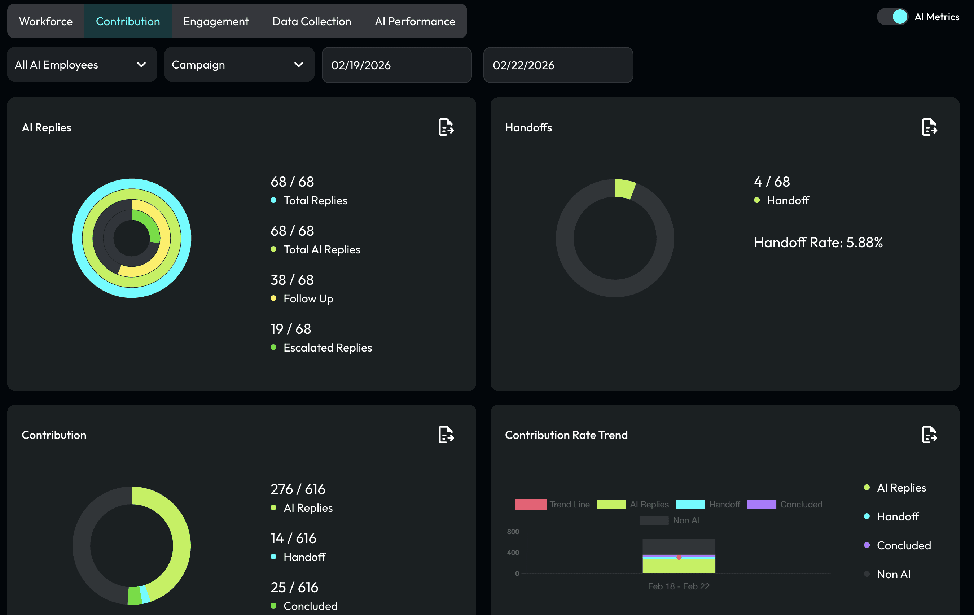
Task: Expand the Campaign dropdown
Action: click(x=239, y=65)
